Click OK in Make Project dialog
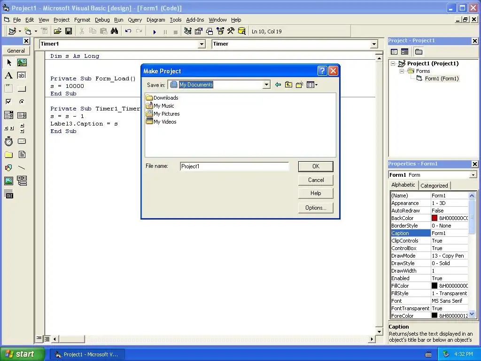 click(316, 166)
